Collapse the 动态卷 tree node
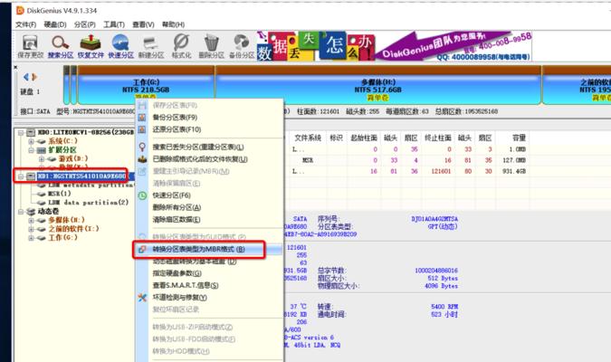The width and height of the screenshot is (611, 362). click(x=21, y=212)
